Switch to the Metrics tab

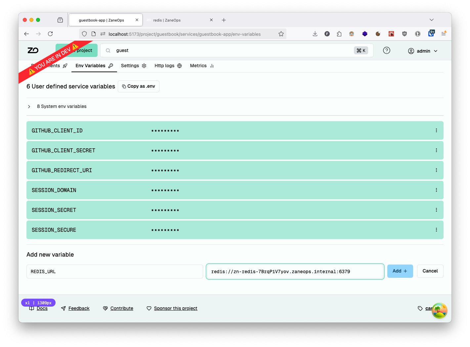(x=202, y=66)
